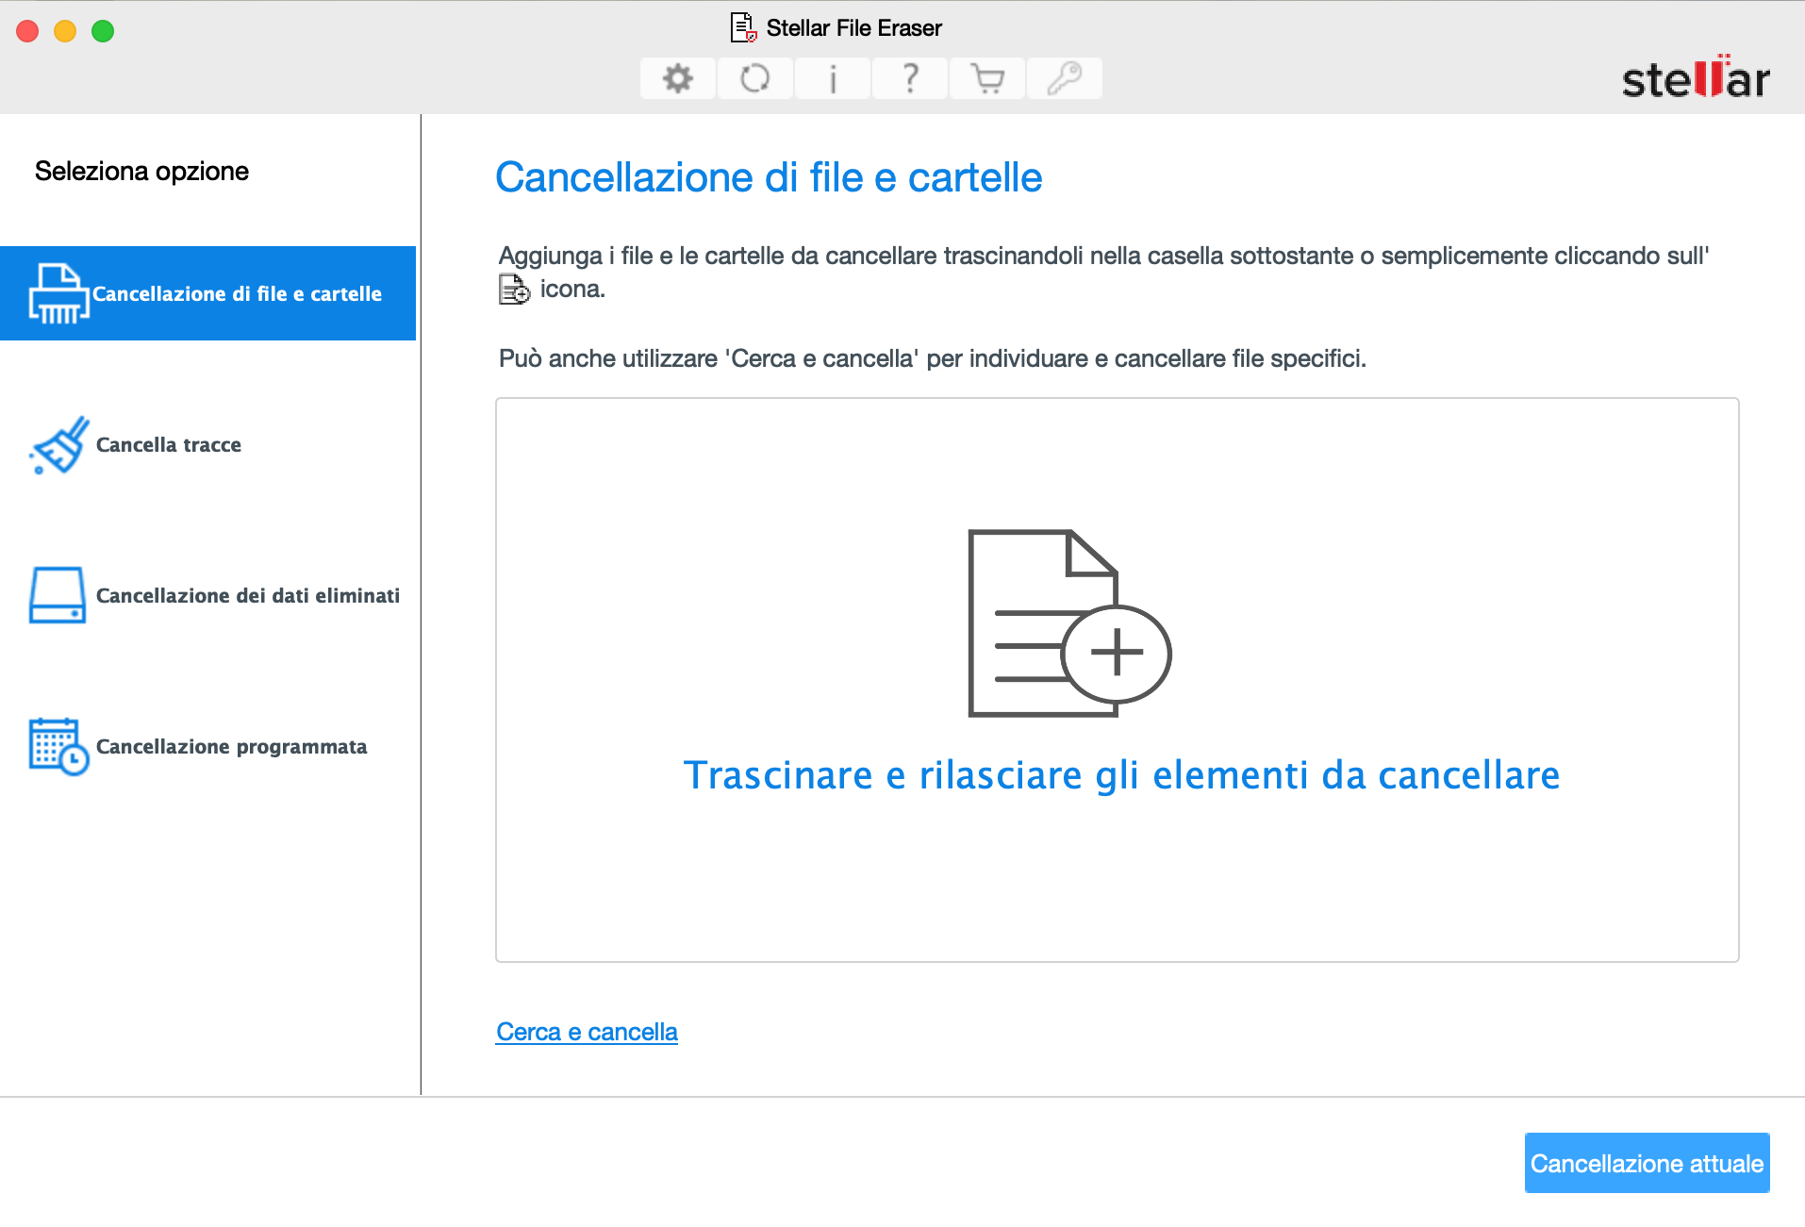
Task: Click the "Cancellazione attuale" button
Action: [1647, 1163]
